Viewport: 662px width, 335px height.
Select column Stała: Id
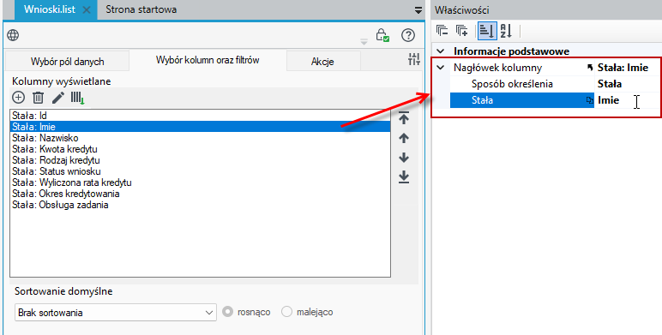[x=200, y=116]
